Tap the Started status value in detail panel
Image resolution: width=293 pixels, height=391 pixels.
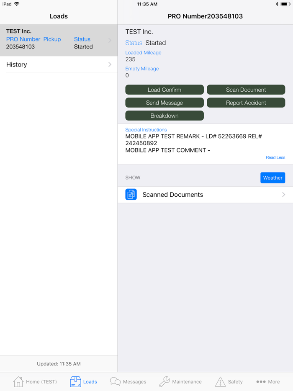click(156, 43)
